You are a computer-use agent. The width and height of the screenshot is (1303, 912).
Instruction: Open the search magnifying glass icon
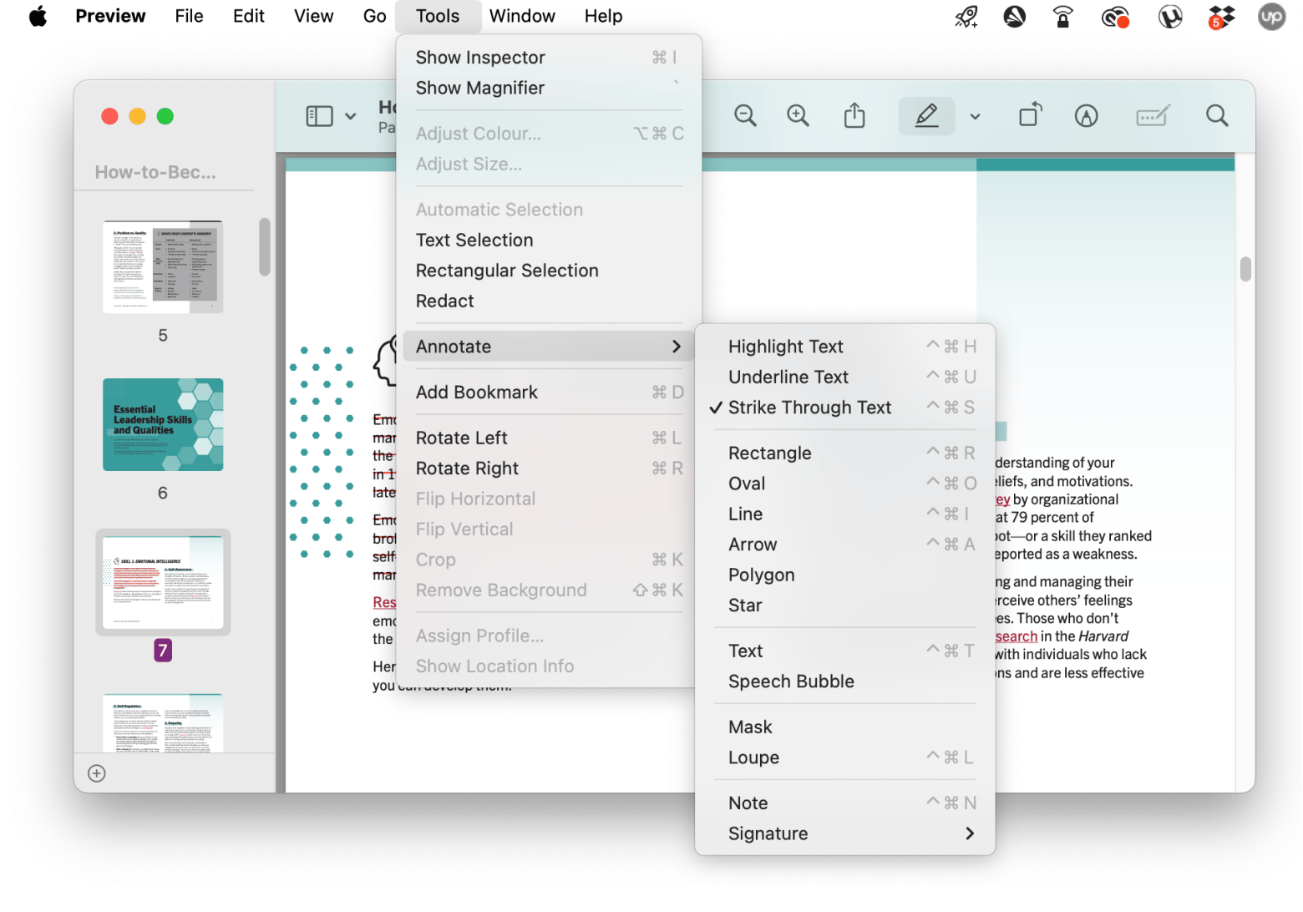point(1217,116)
